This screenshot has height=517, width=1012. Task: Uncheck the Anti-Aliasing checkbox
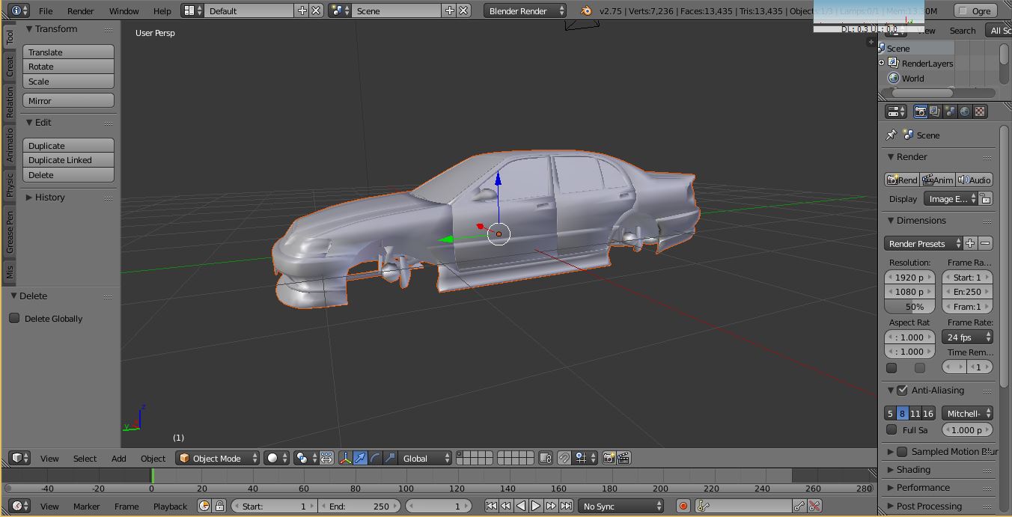click(902, 390)
